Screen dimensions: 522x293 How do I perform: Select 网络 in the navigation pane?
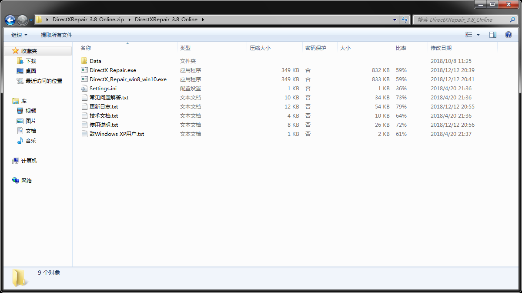click(x=27, y=181)
